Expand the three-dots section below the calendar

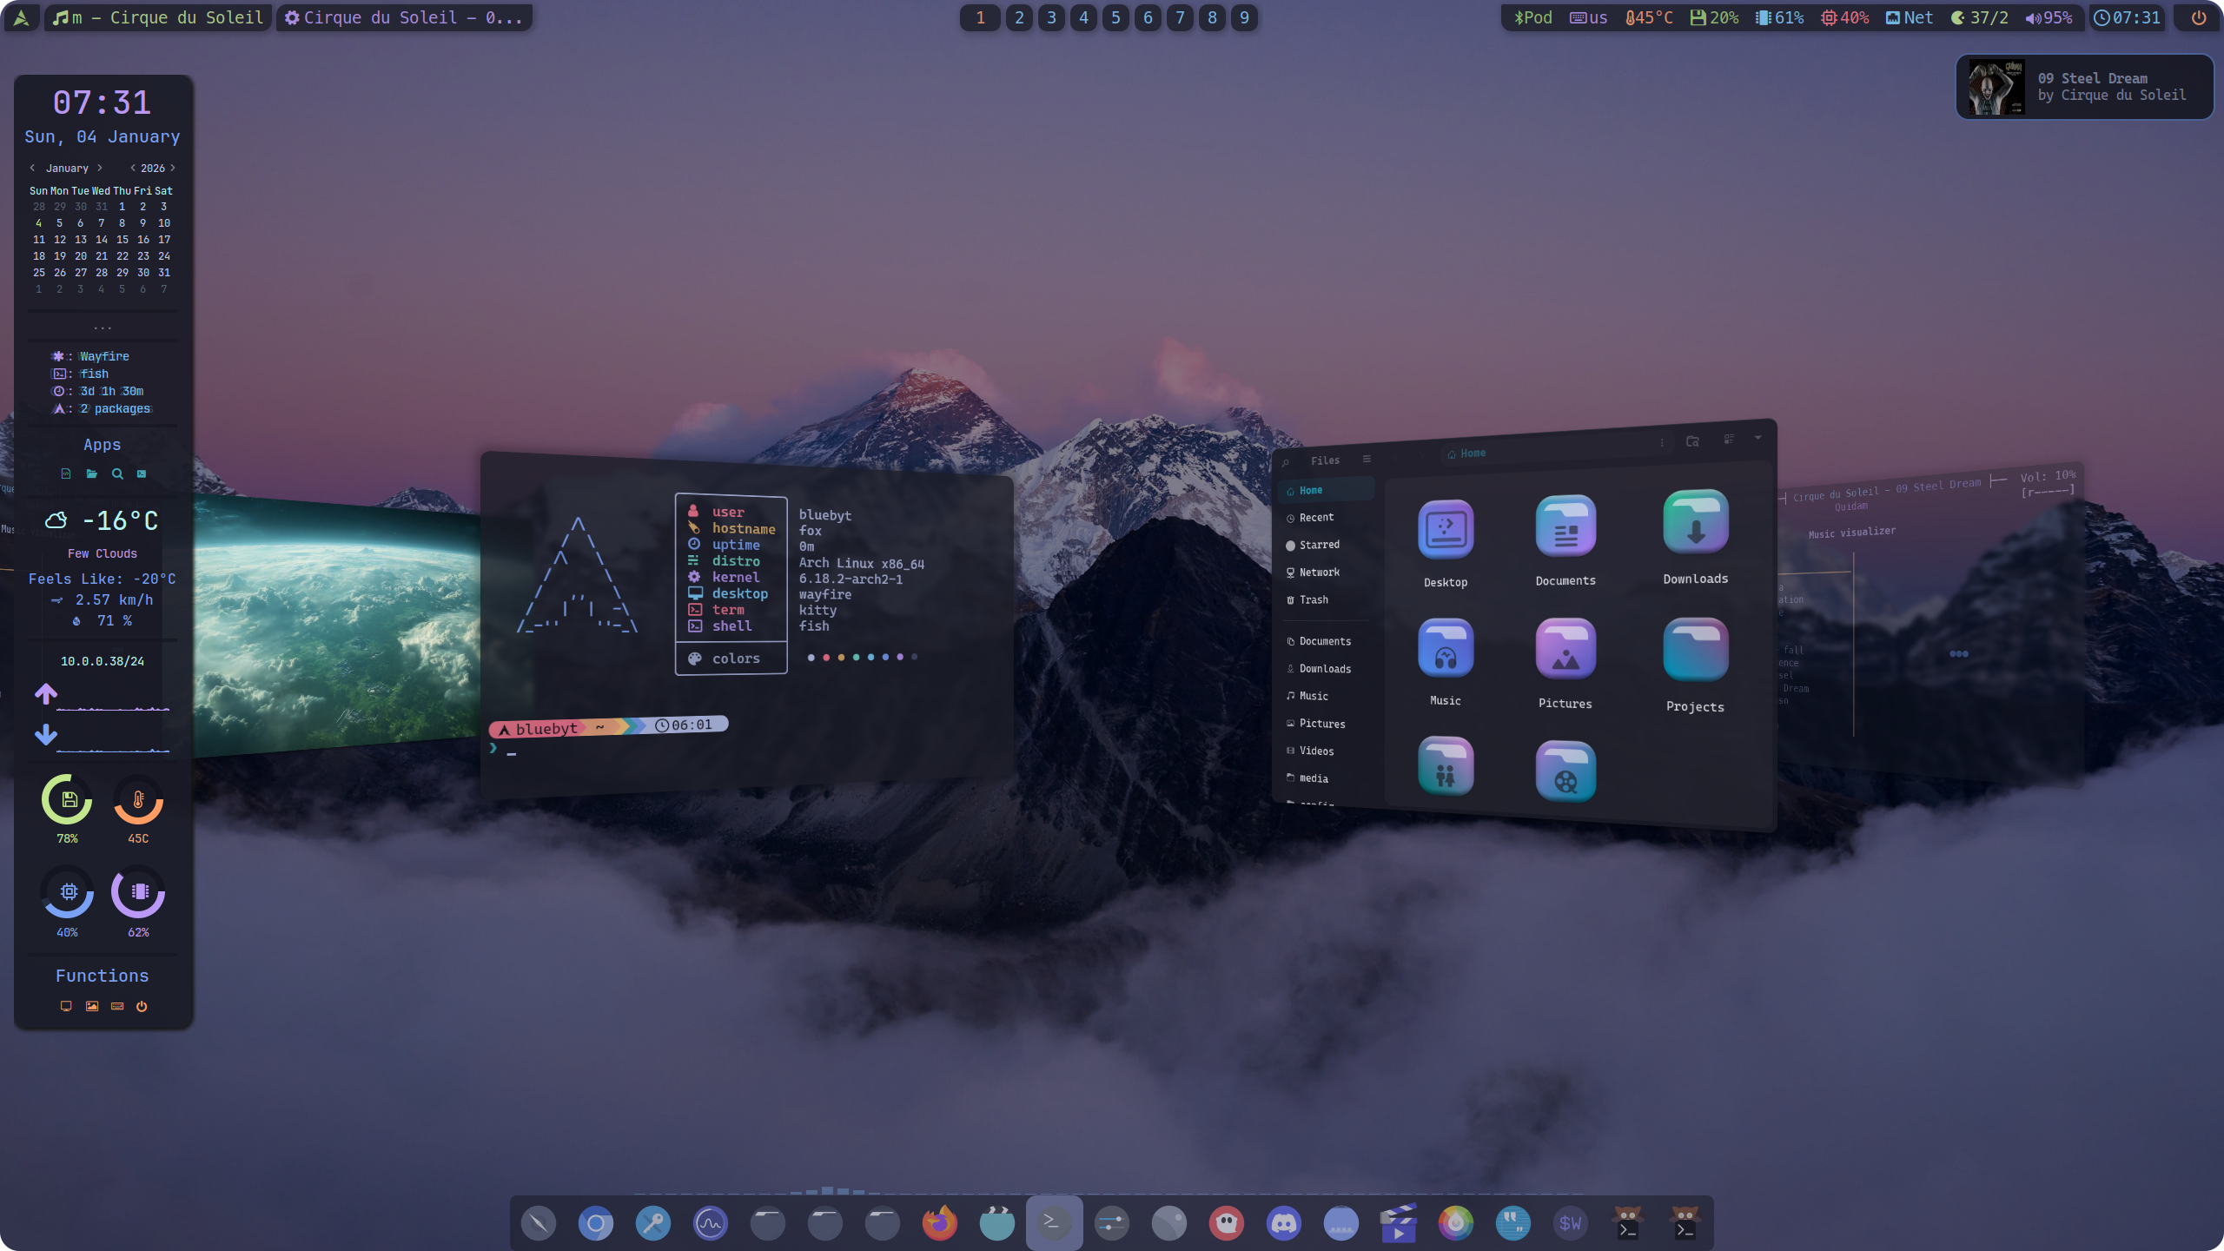coord(103,328)
